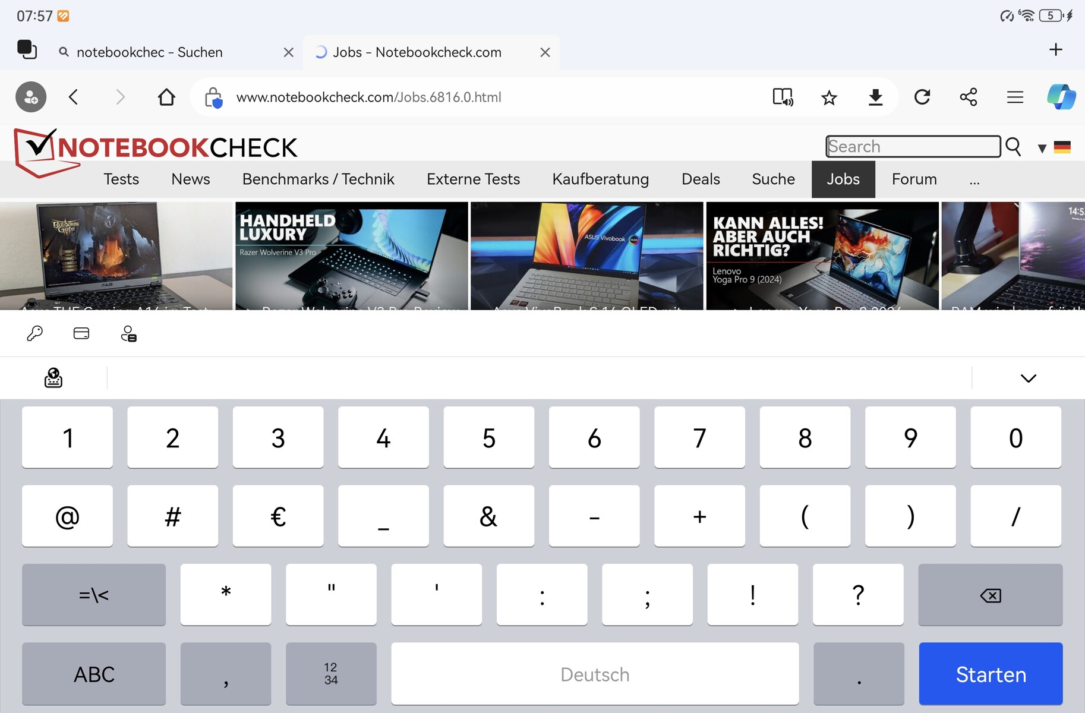Tap the comma key
The image size is (1085, 713).
(226, 674)
